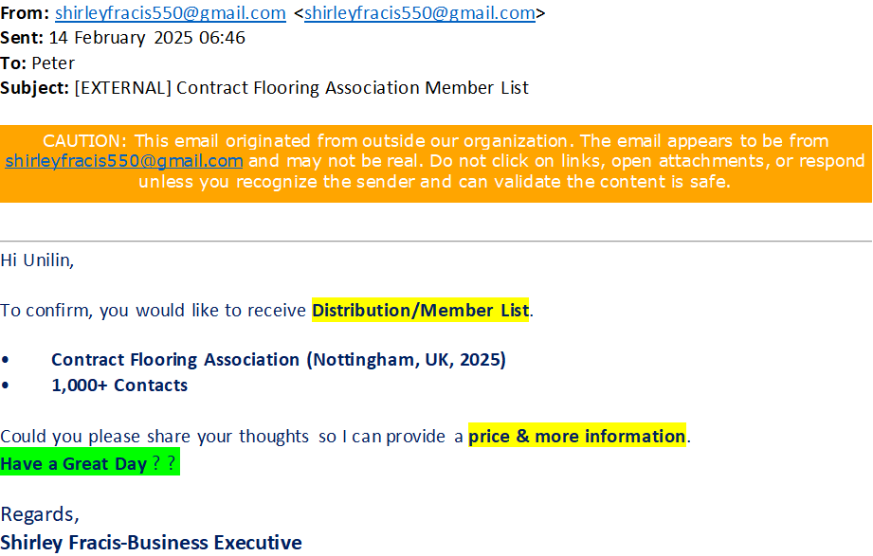Viewport: 873px width, 556px height.
Task: Click the bold From: header label
Action: coord(25,13)
